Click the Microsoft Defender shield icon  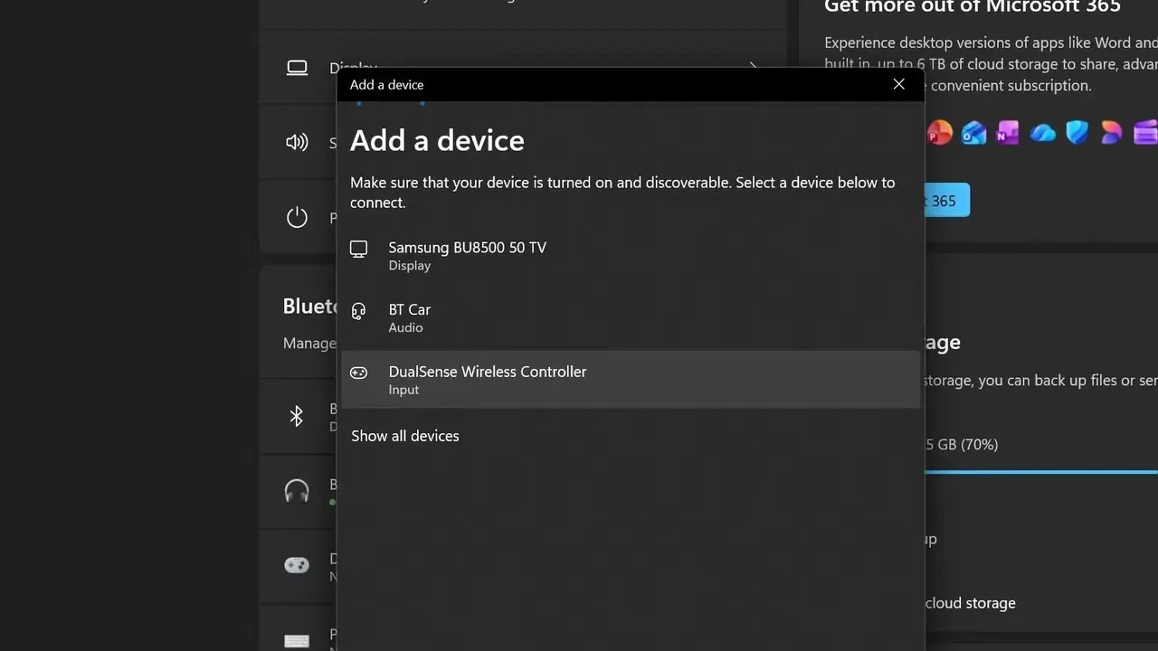tap(1077, 133)
